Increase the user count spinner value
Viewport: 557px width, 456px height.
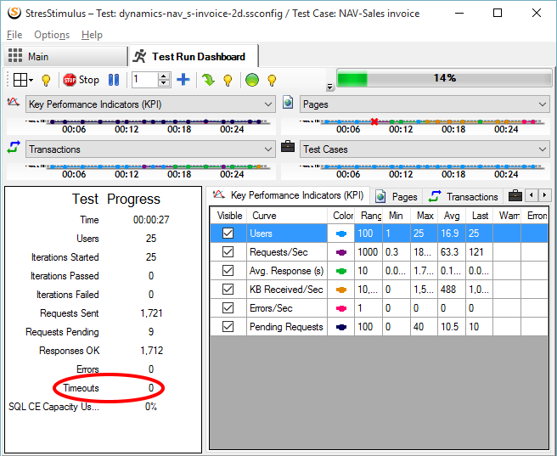[x=163, y=76]
